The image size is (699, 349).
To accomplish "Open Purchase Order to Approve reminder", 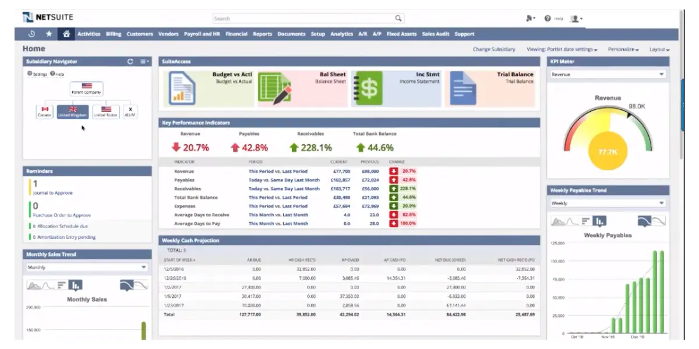I will [62, 215].
